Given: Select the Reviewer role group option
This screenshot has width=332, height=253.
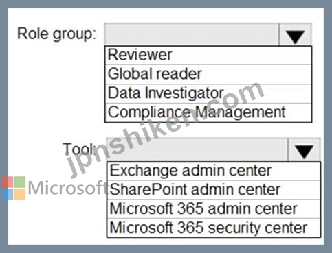Looking at the screenshot, I should 208,55.
